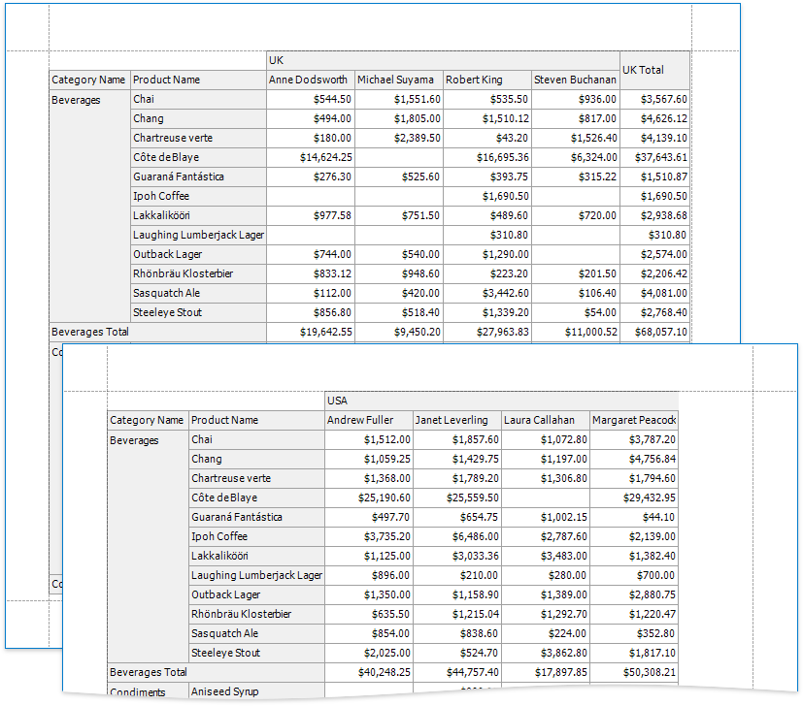Select the UK Total column header

coord(654,70)
